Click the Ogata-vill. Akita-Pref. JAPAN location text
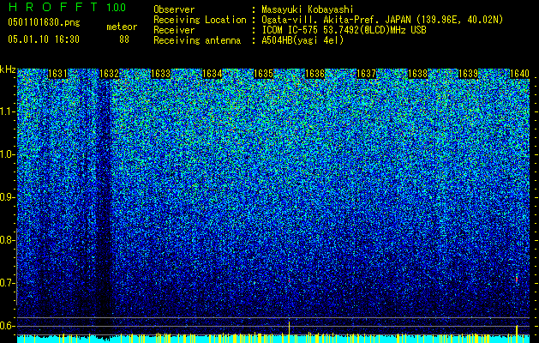The width and height of the screenshot is (539, 343). tap(382, 20)
